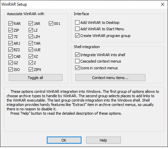The image size is (168, 149).
Task: Close the WinRAR Setup dialog
Action: tap(163, 4)
